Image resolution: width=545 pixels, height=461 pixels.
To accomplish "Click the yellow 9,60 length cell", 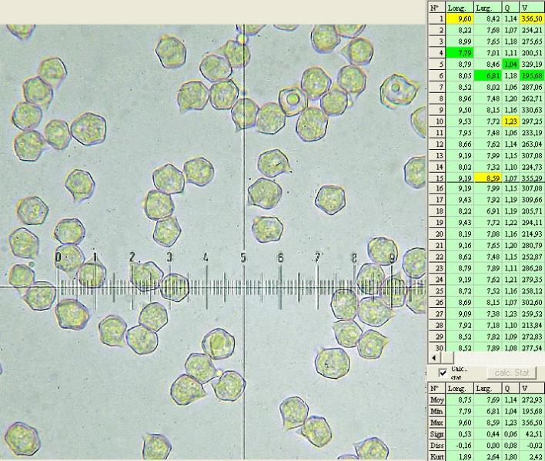I will [460, 17].
